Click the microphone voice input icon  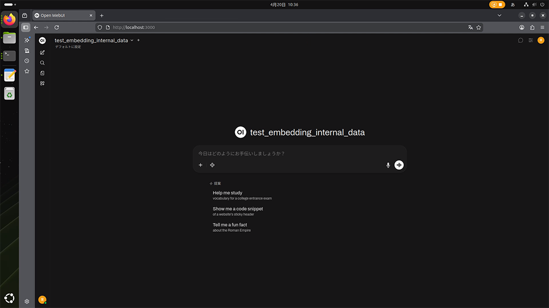(388, 165)
